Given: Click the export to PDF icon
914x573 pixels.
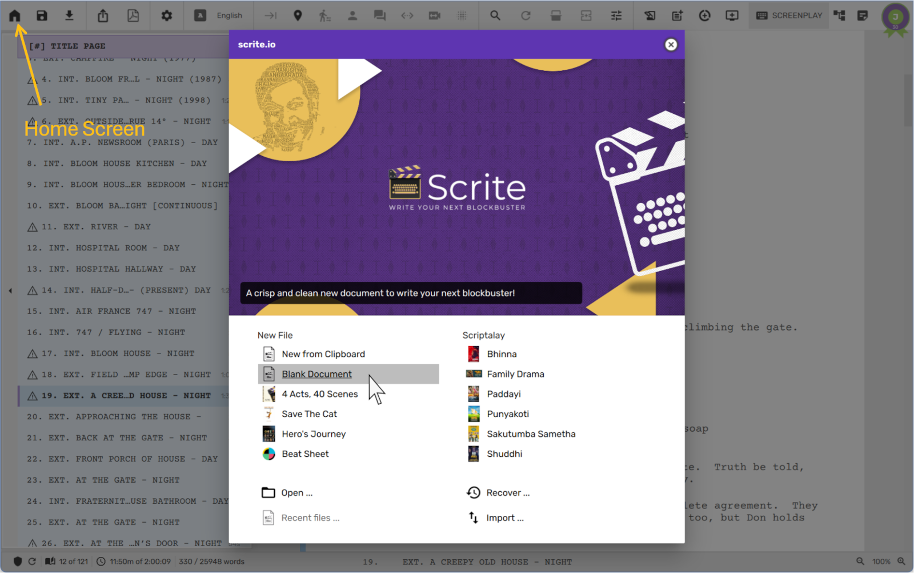Looking at the screenshot, I should (x=133, y=15).
